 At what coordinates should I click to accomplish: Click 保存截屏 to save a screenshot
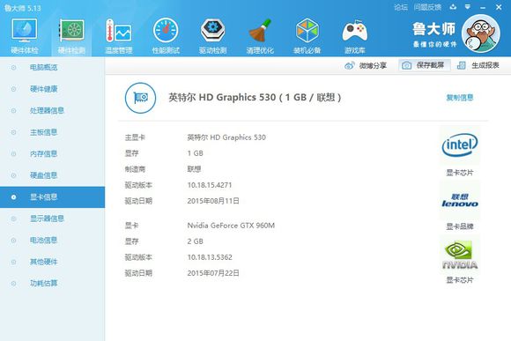[x=425, y=65]
